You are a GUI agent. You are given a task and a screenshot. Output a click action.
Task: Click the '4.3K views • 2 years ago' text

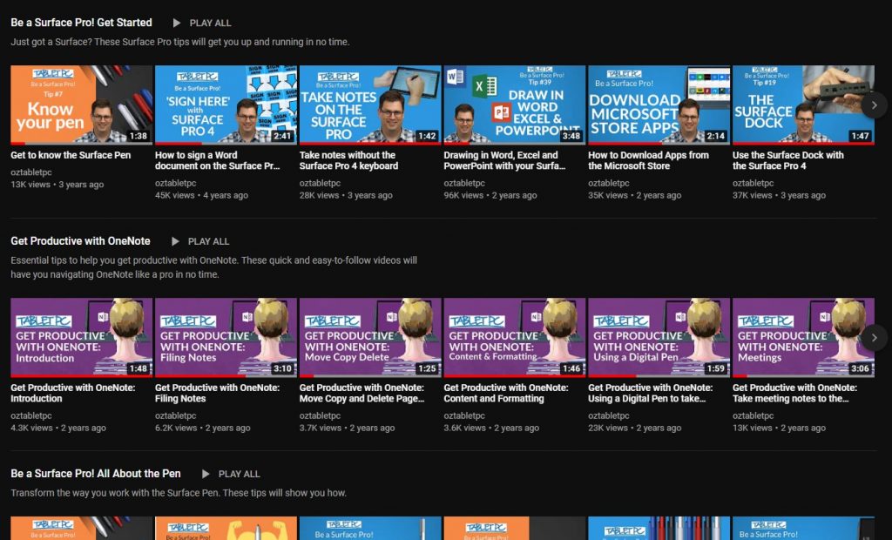pos(58,428)
